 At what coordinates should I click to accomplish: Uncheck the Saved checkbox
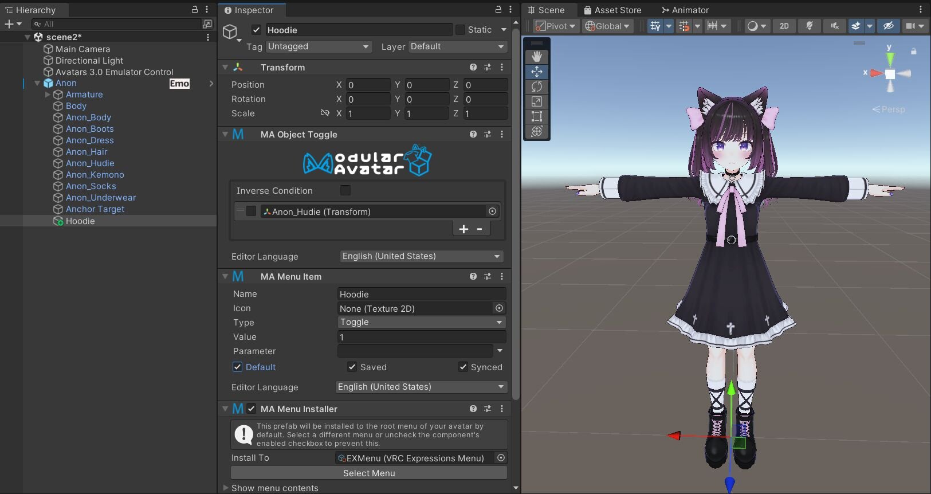(352, 367)
